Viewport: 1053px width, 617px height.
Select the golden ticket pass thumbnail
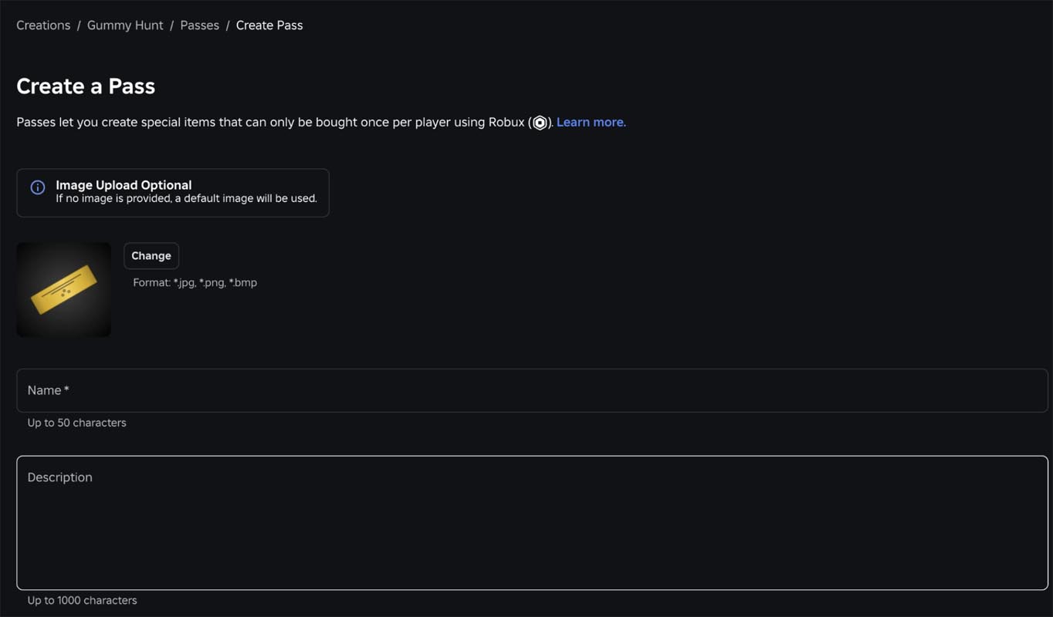coord(64,290)
